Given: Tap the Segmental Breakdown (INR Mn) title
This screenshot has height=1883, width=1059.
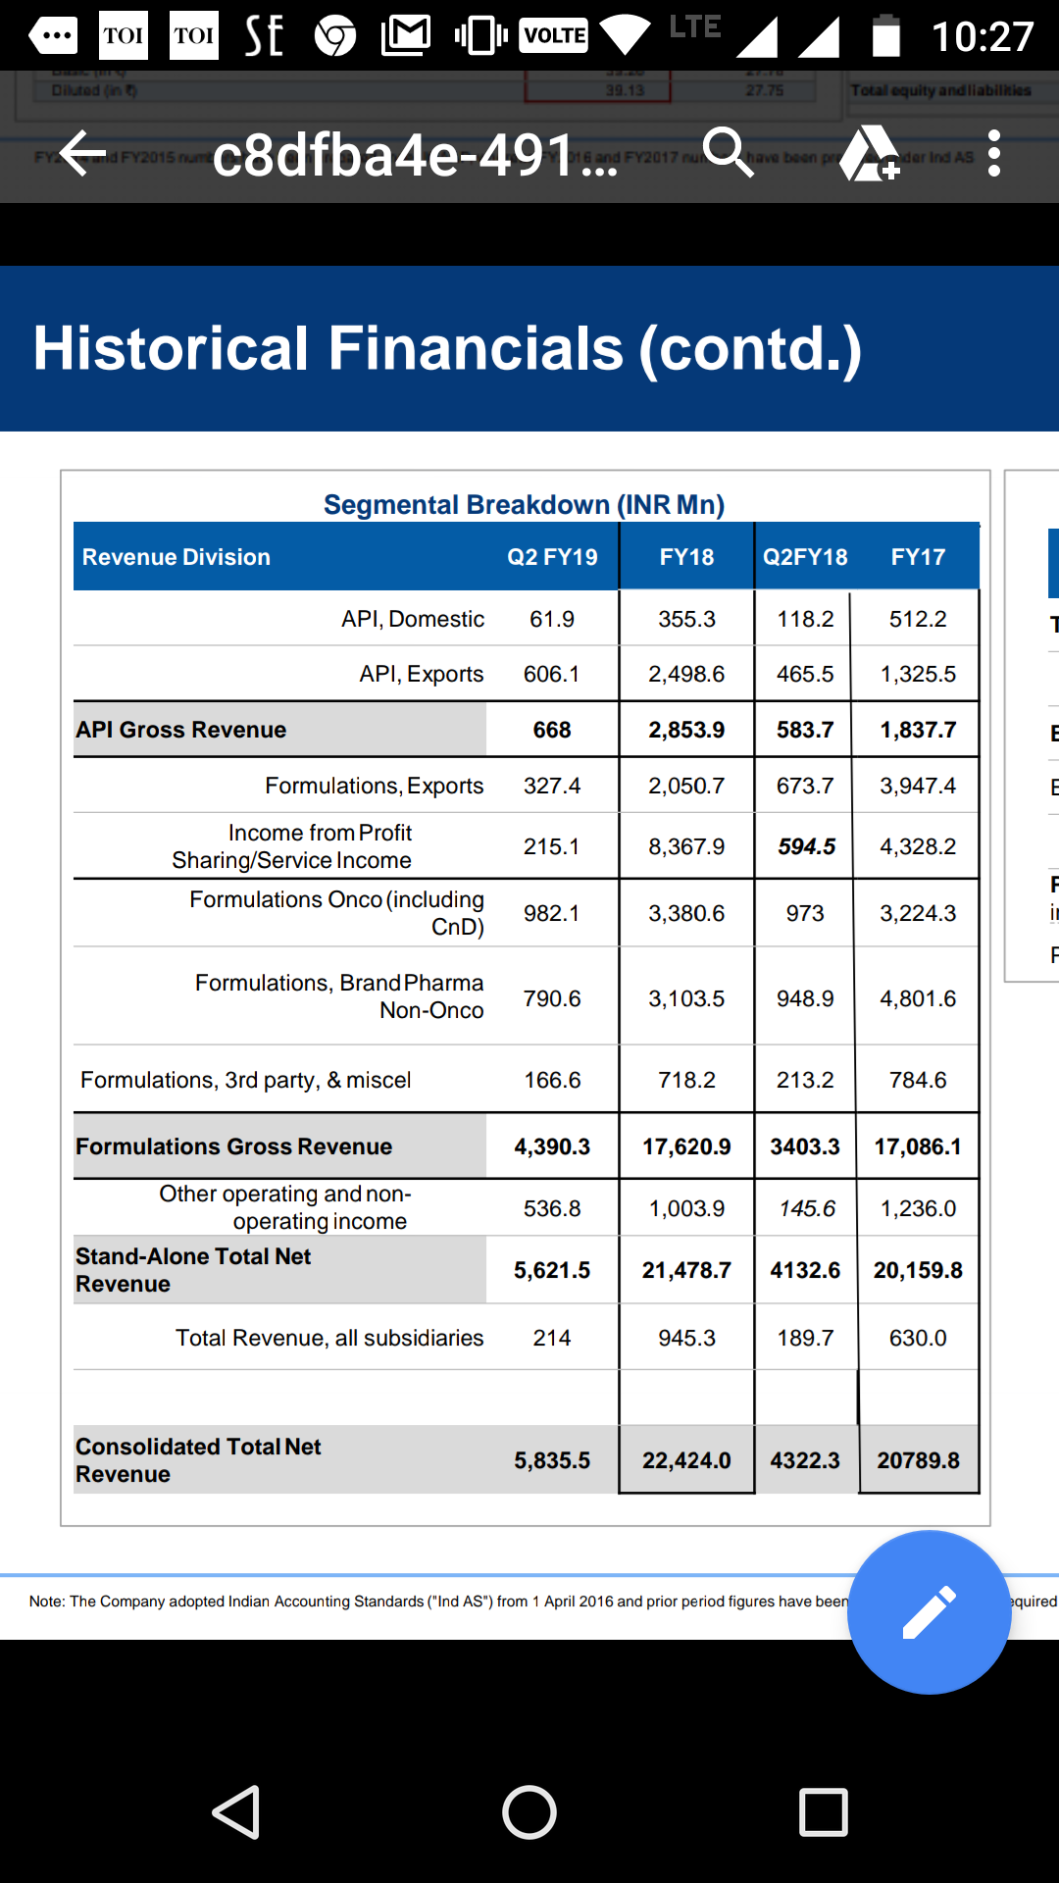Looking at the screenshot, I should point(524,504).
